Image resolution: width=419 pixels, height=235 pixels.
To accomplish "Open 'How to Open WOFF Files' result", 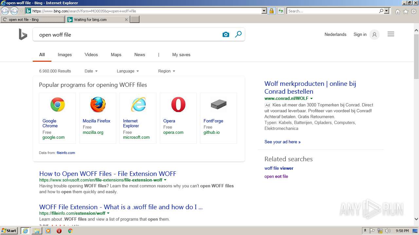I will point(108,174).
